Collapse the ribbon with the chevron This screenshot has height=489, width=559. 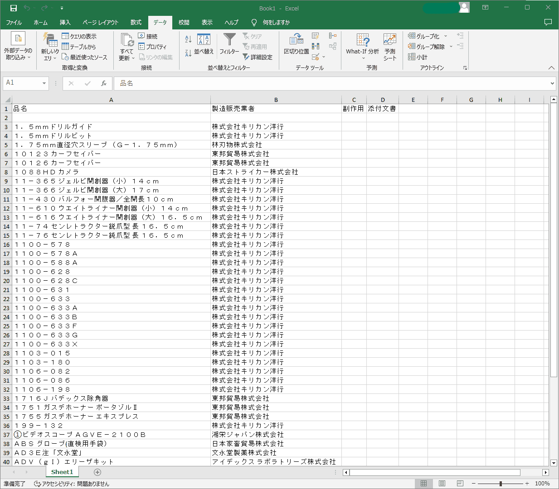point(551,68)
